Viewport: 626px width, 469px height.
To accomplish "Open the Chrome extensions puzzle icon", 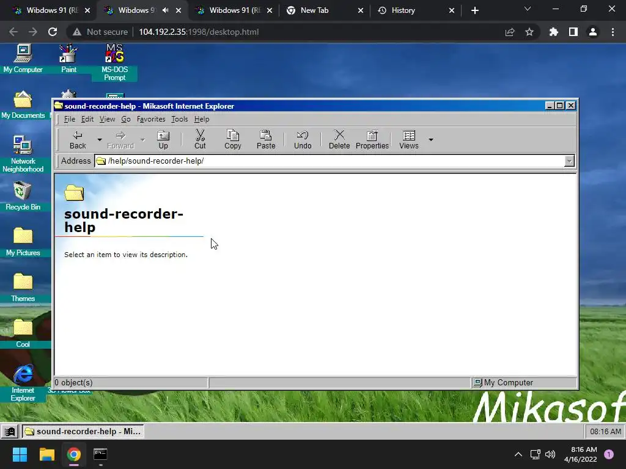I will pos(554,32).
